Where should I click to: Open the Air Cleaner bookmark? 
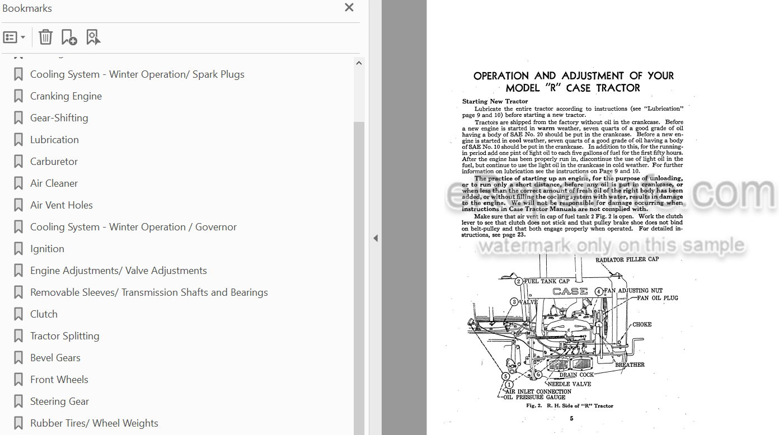(x=54, y=183)
